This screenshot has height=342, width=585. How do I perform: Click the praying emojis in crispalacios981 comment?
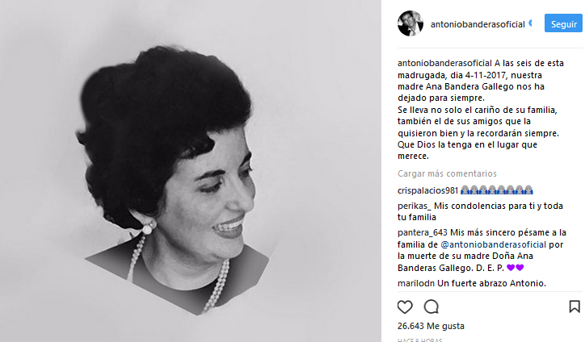coord(497,190)
